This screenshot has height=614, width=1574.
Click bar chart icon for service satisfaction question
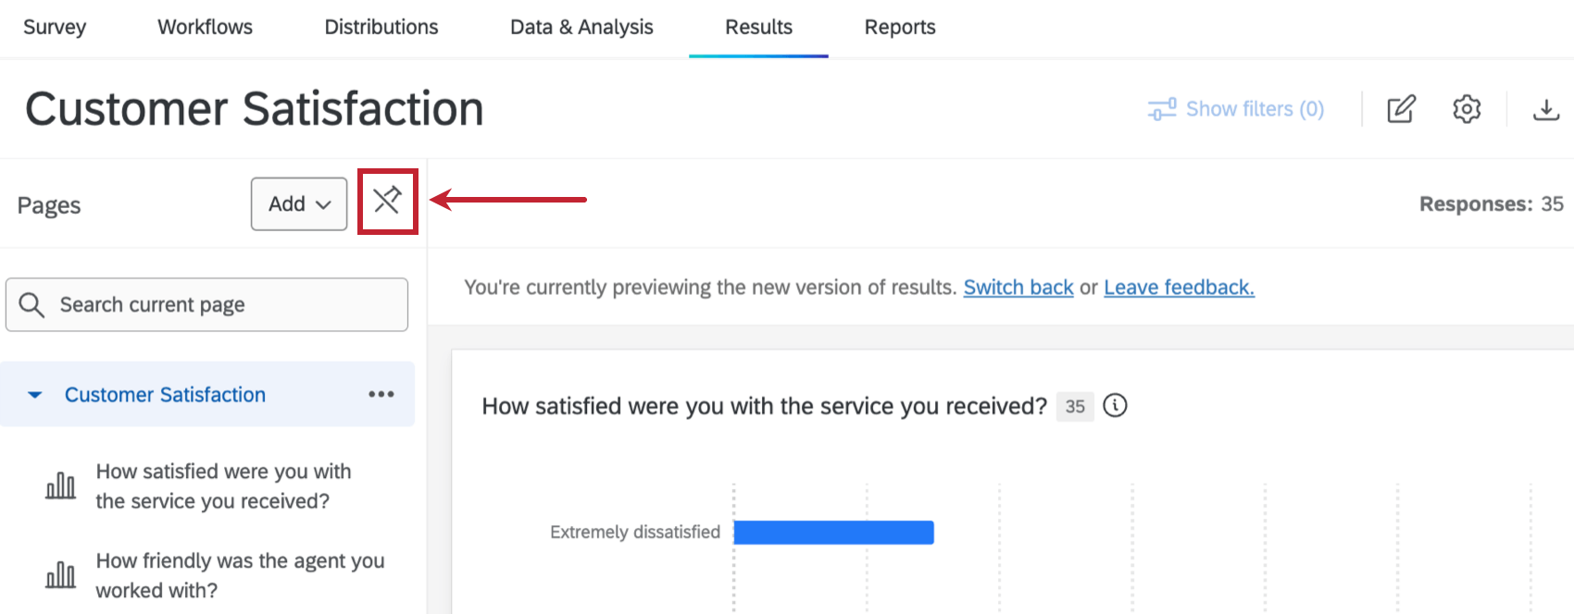[61, 485]
